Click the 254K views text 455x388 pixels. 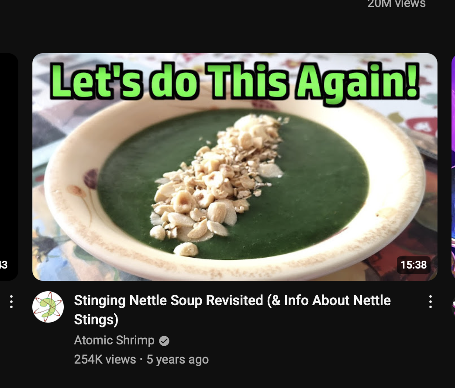(x=105, y=360)
